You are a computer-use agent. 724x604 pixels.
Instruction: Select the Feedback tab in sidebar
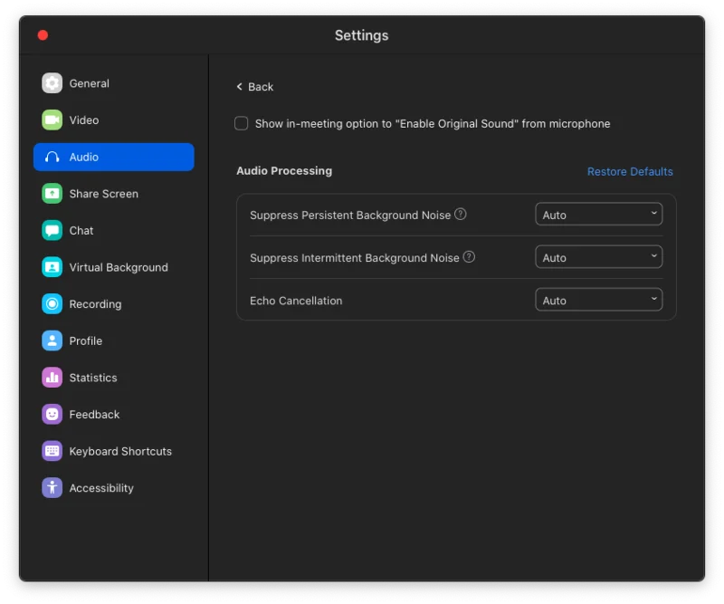(x=94, y=415)
